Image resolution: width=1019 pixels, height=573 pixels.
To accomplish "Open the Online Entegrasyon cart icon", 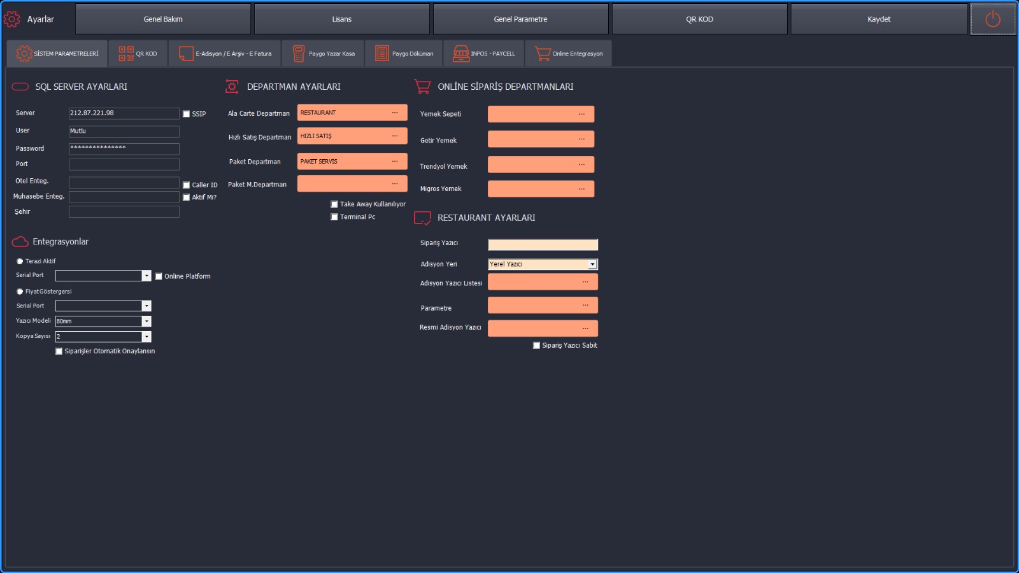I will pyautogui.click(x=543, y=53).
